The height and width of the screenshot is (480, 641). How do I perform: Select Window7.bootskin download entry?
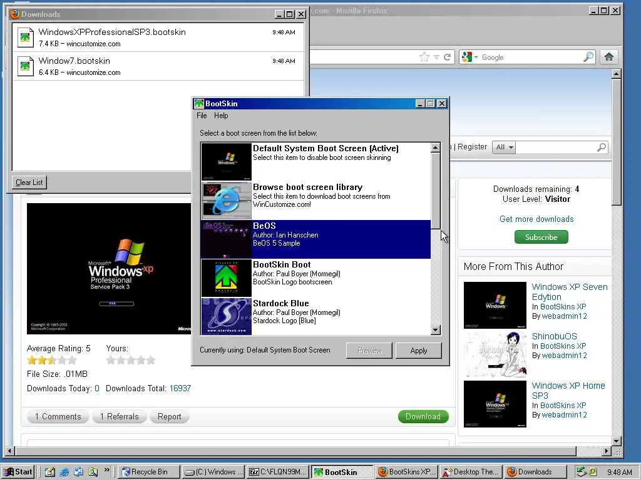[158, 66]
